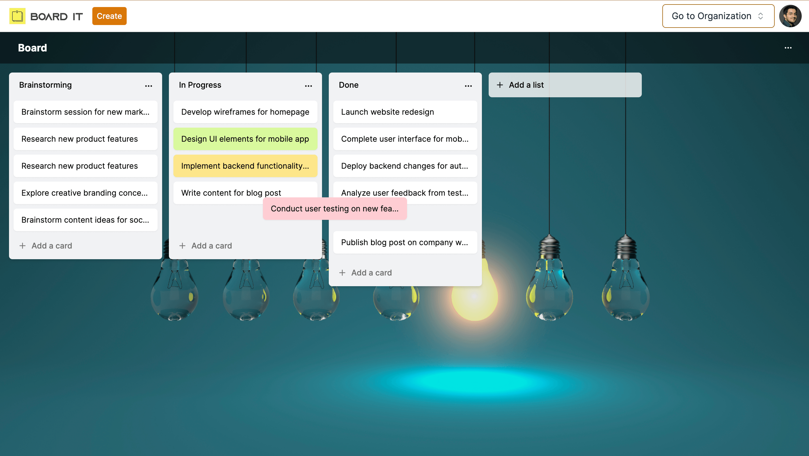
Task: Click the Board It logo icon
Action: click(x=17, y=16)
